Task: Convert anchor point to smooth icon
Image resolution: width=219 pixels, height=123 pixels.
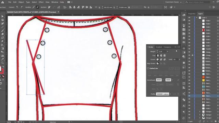Action: (x=22, y=7)
